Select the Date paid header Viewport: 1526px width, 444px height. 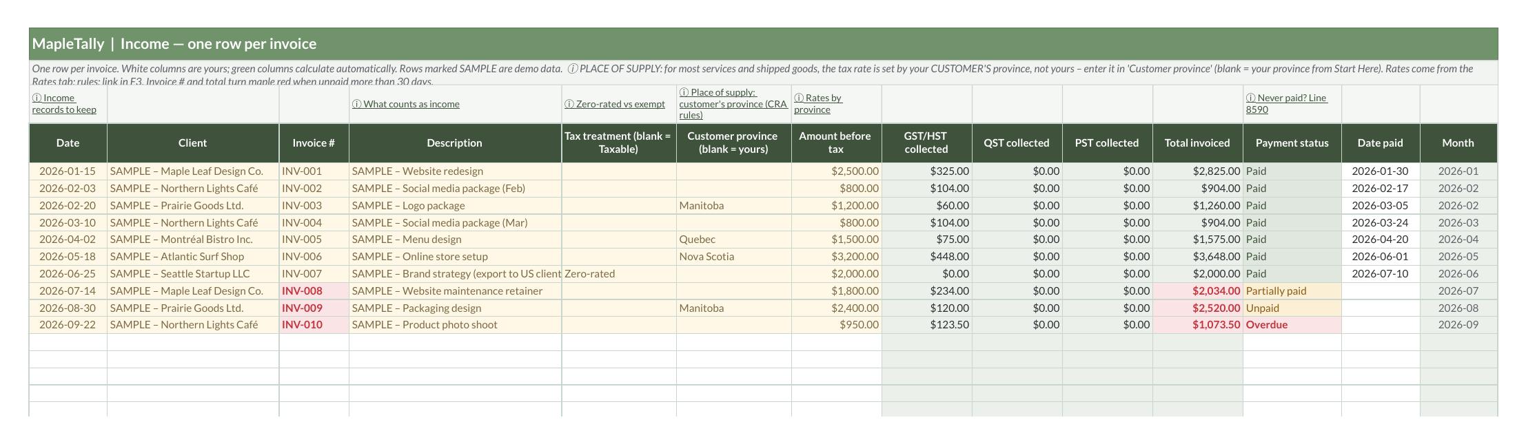[x=1381, y=143]
